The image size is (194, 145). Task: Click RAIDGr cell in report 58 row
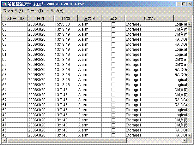(x=180, y=69)
